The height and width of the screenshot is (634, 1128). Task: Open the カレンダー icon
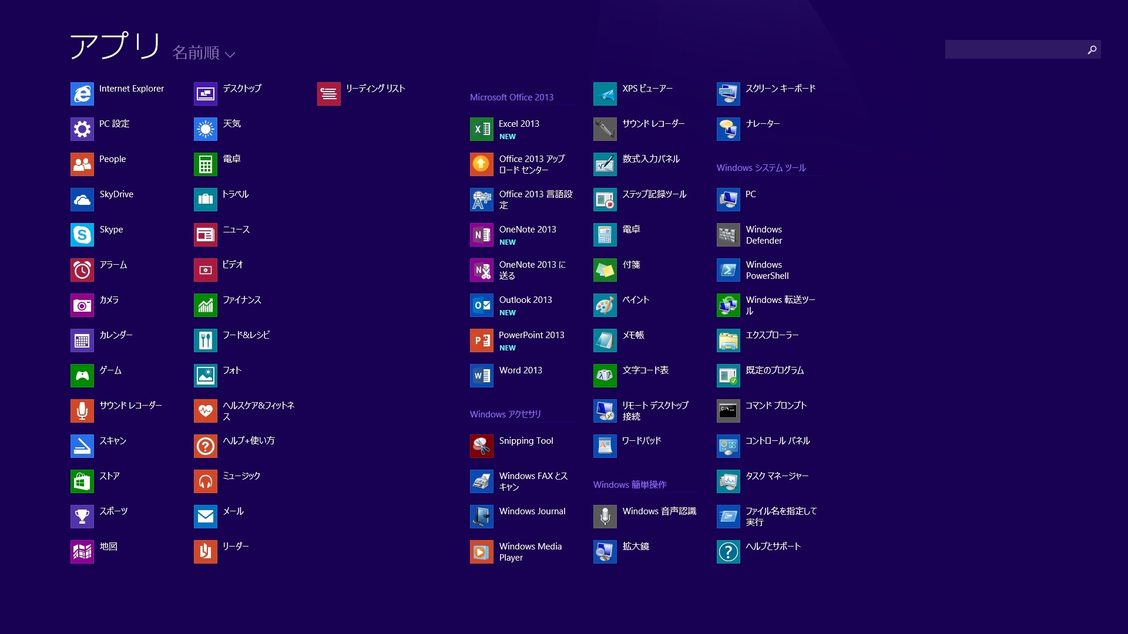82,340
